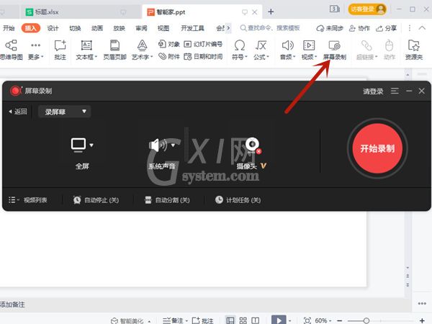
Task: Open the 音频 audio menu
Action: (x=287, y=50)
